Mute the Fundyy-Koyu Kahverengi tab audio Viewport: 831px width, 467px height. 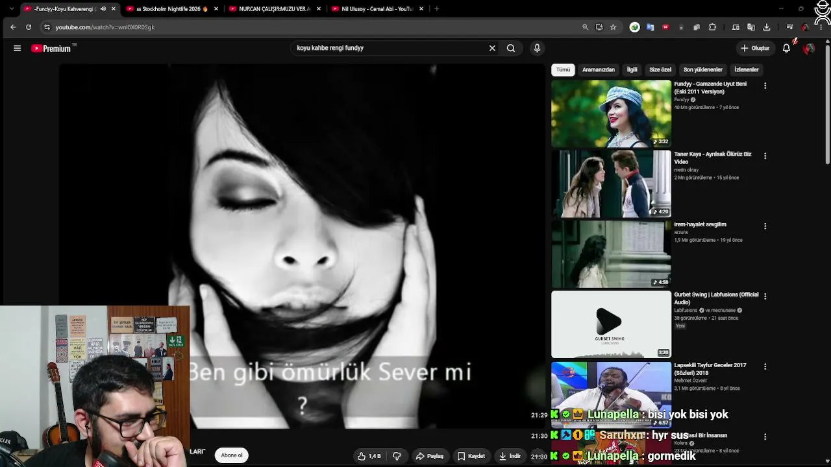tap(103, 9)
